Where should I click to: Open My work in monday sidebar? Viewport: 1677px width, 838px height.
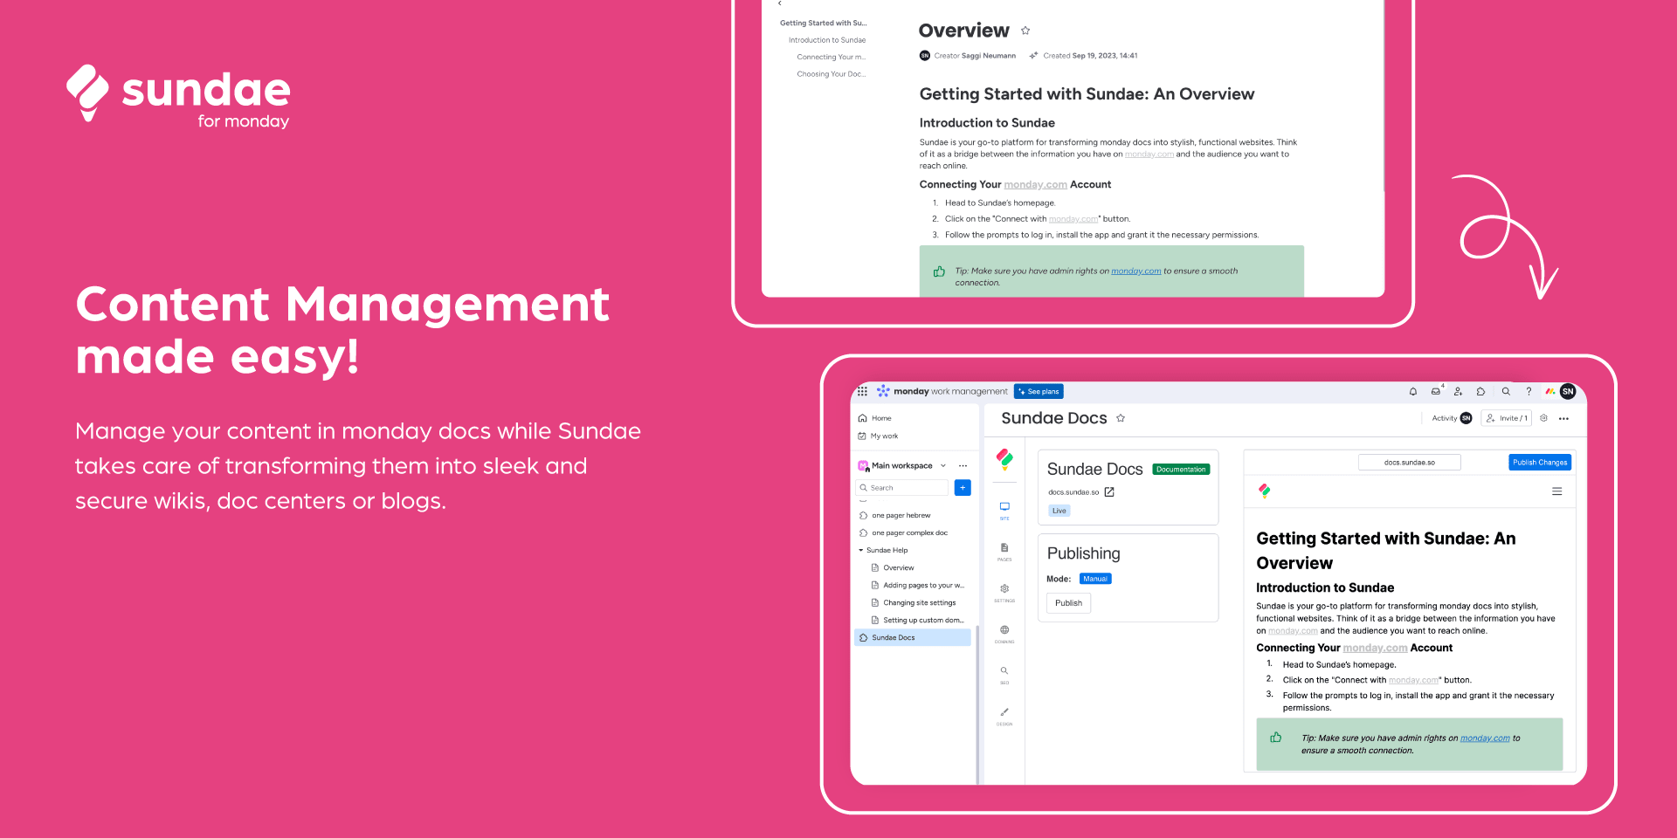[879, 436]
